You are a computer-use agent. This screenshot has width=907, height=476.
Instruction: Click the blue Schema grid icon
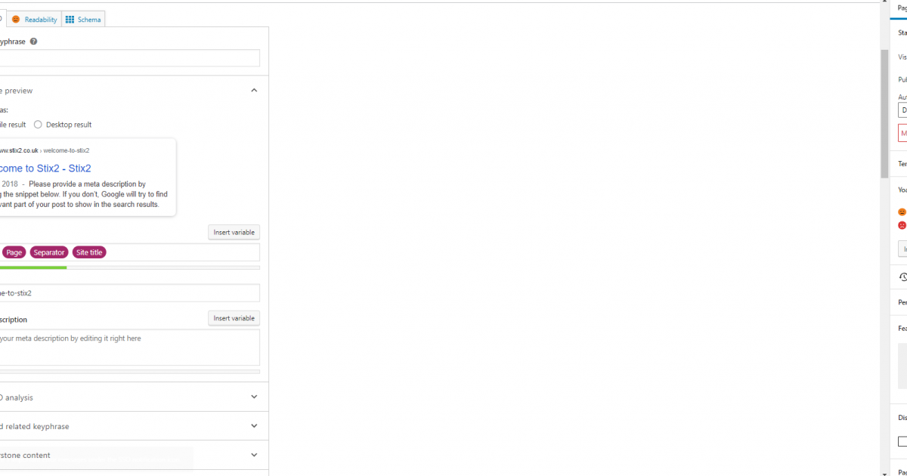pos(70,20)
